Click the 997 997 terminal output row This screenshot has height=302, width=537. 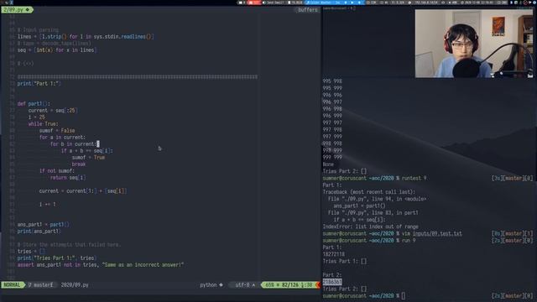click(x=332, y=122)
